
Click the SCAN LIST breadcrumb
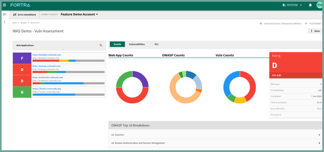[x=35, y=23]
